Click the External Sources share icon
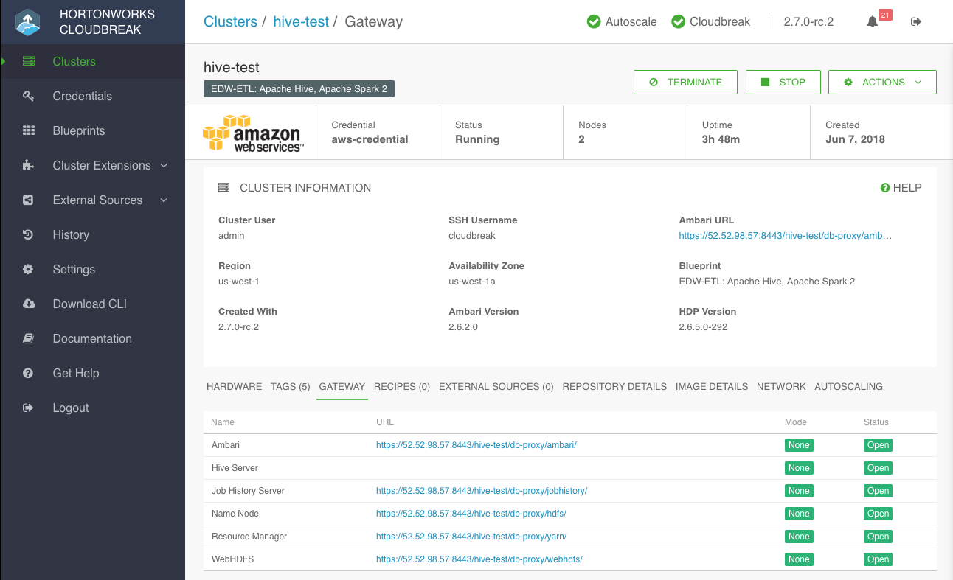This screenshot has width=953, height=580. pos(29,200)
